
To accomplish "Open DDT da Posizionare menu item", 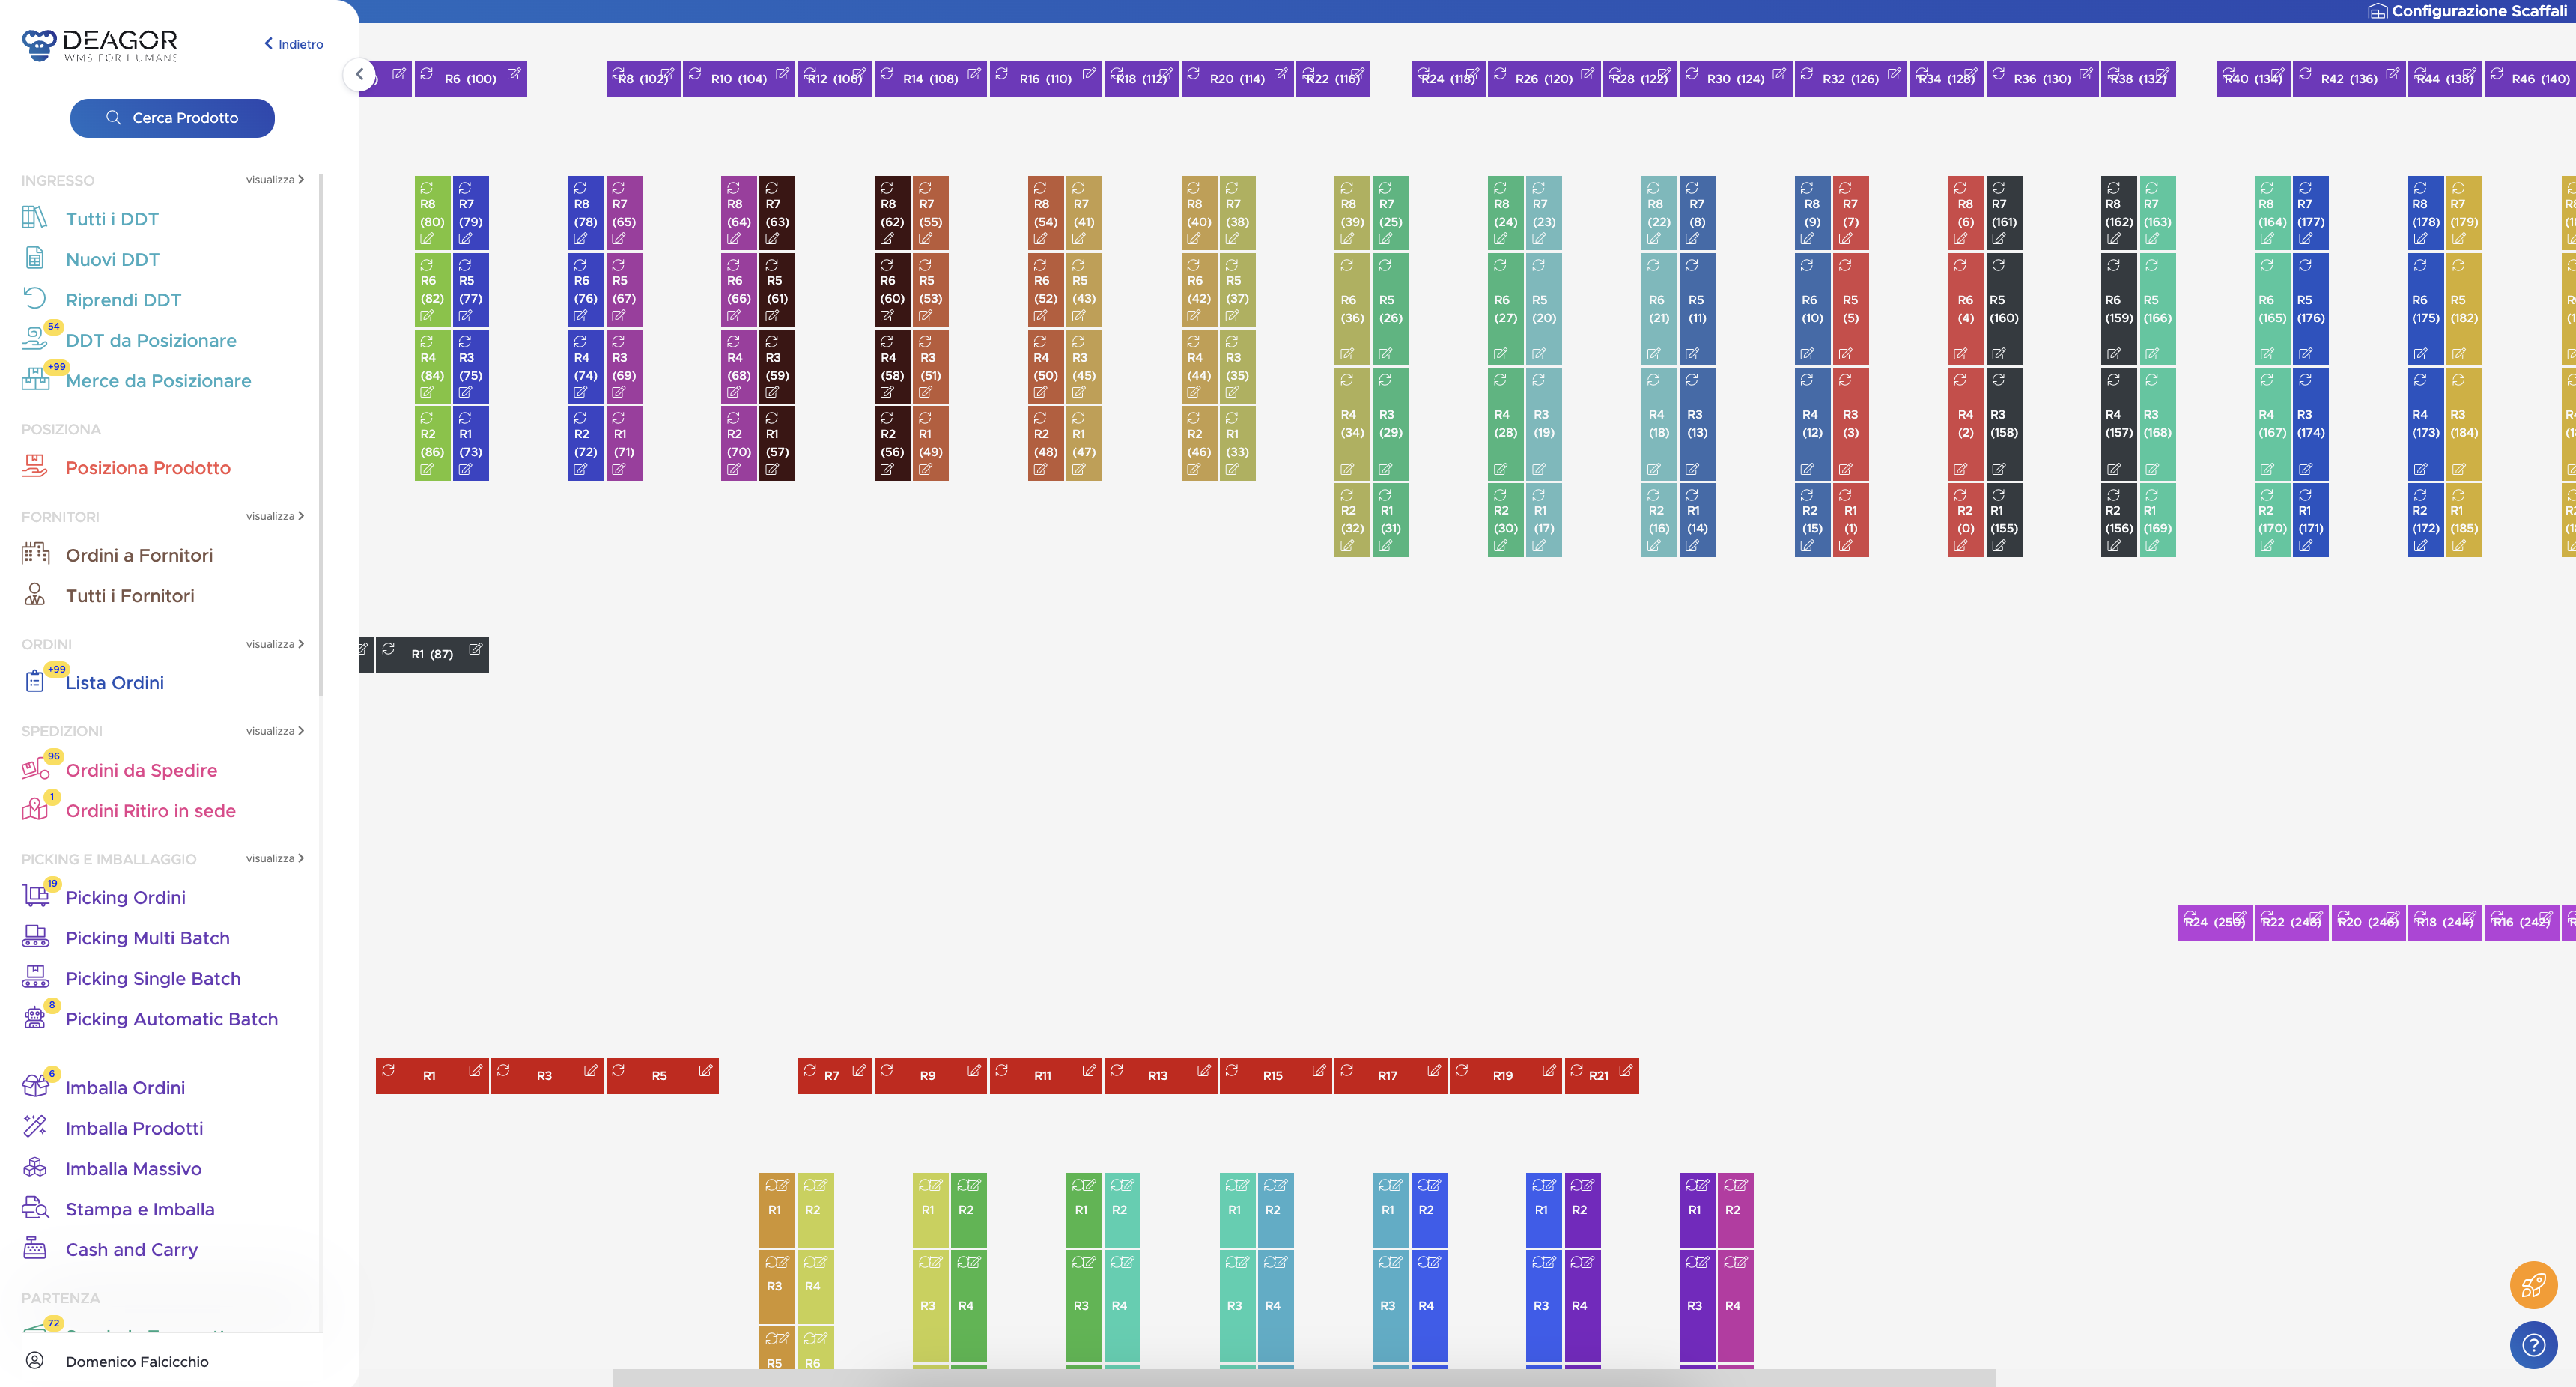I will coord(150,340).
